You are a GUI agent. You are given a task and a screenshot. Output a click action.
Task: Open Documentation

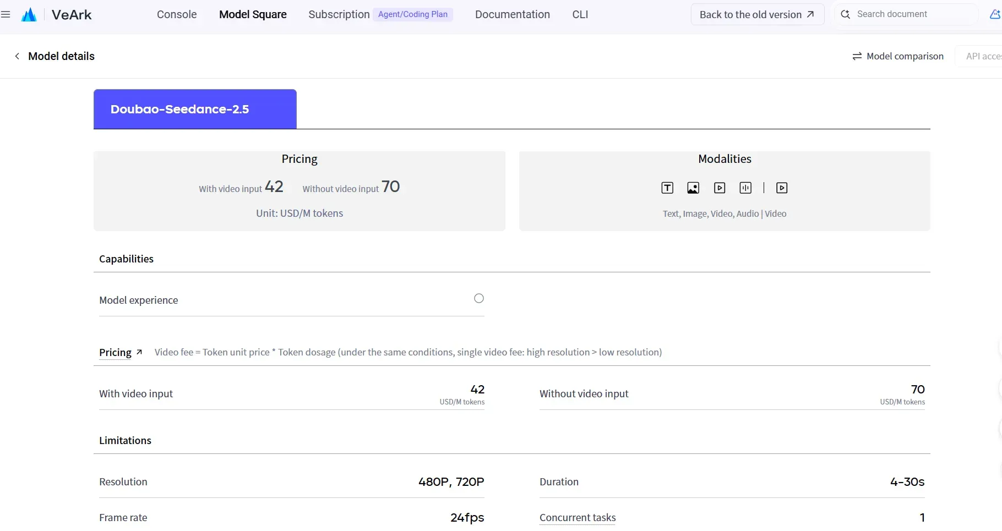click(513, 14)
